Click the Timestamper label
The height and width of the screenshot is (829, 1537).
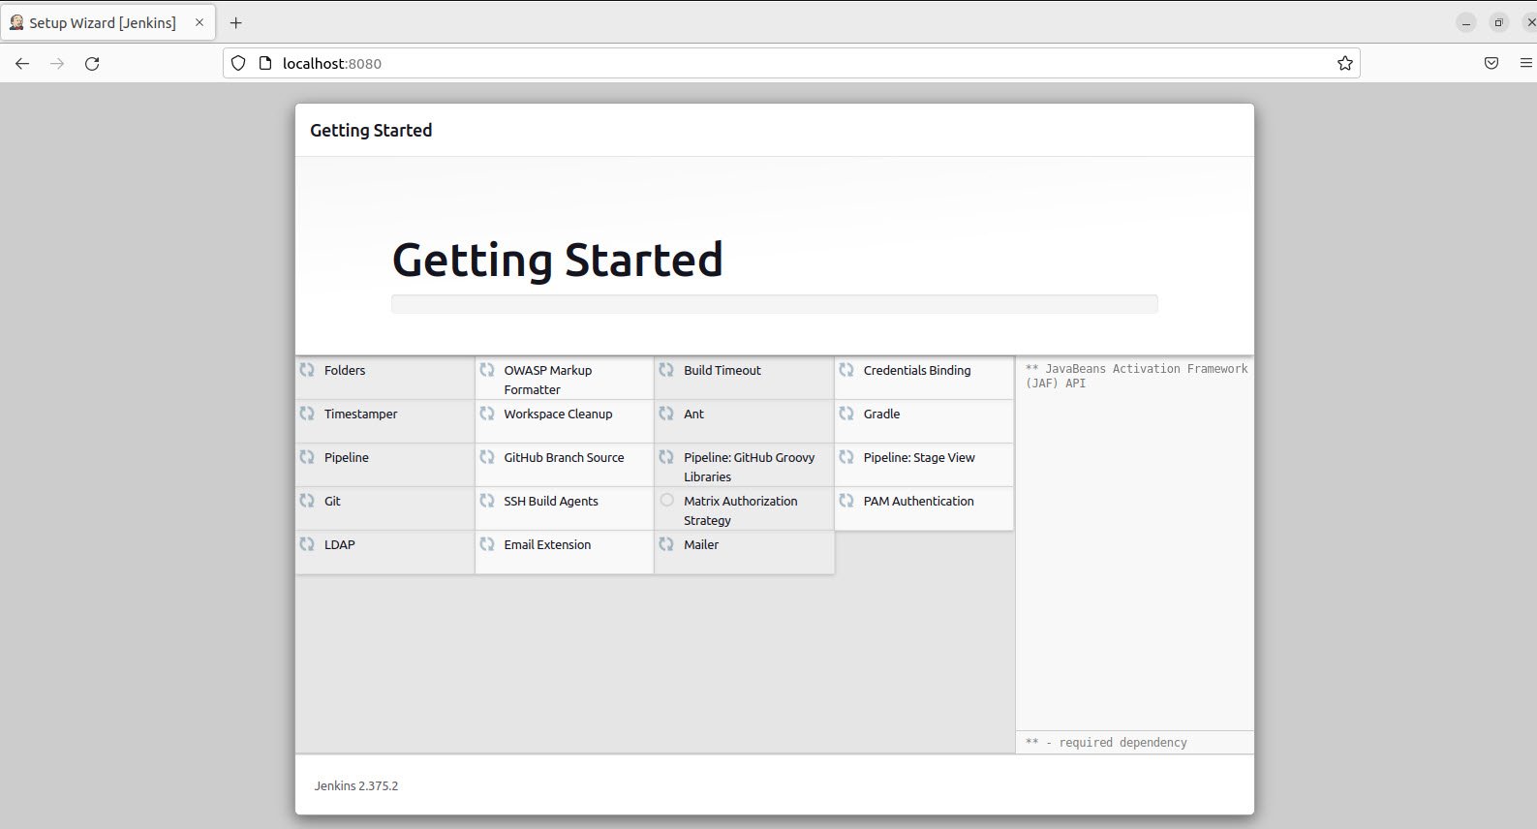point(360,414)
